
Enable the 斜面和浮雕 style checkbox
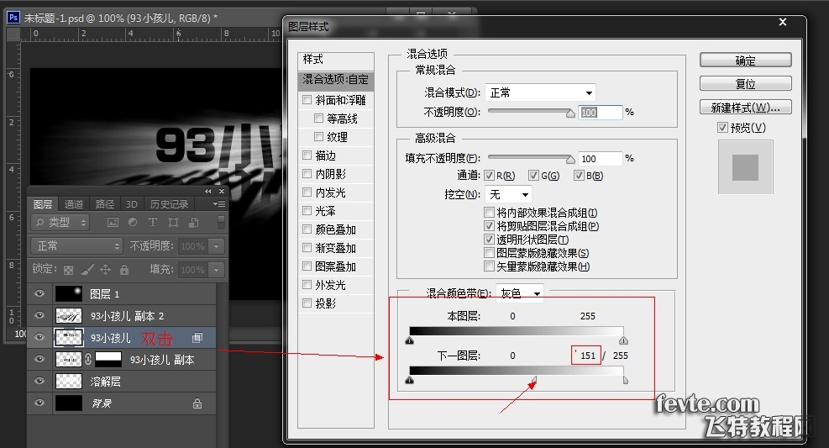307,100
